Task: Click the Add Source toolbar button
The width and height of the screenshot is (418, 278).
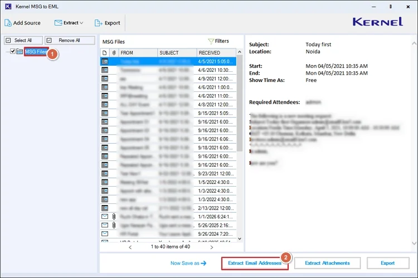Action: [x=22, y=23]
